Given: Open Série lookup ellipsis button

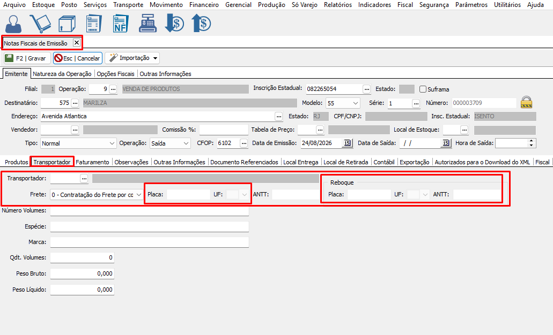Looking at the screenshot, I should [416, 103].
